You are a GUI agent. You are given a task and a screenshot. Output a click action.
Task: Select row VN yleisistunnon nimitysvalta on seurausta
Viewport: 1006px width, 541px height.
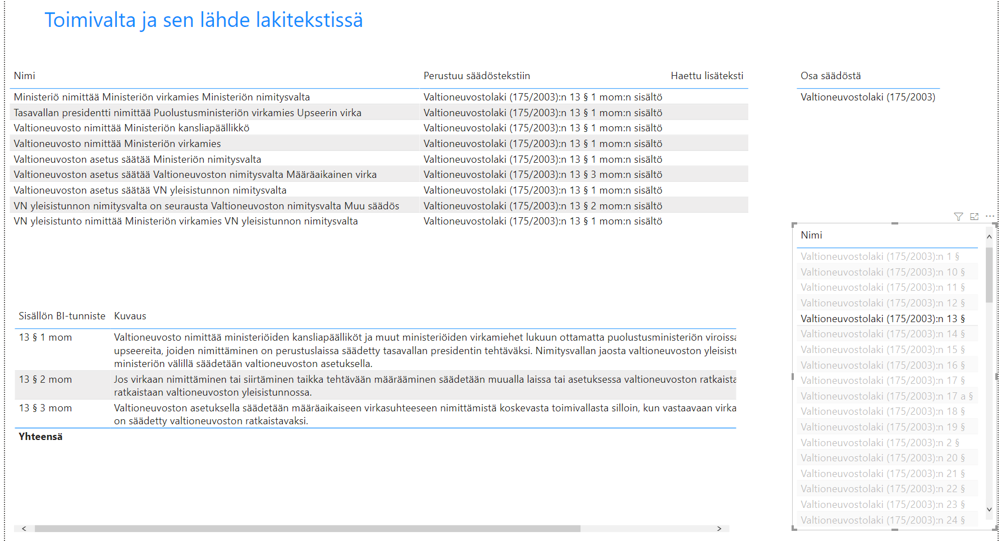point(379,206)
